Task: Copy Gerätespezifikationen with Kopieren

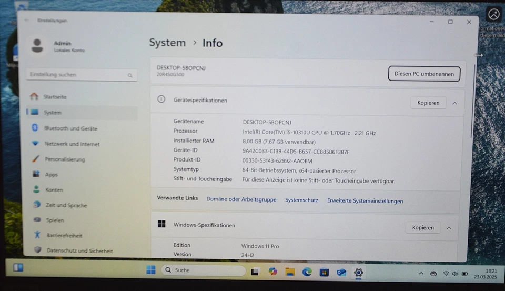Action: coord(428,103)
